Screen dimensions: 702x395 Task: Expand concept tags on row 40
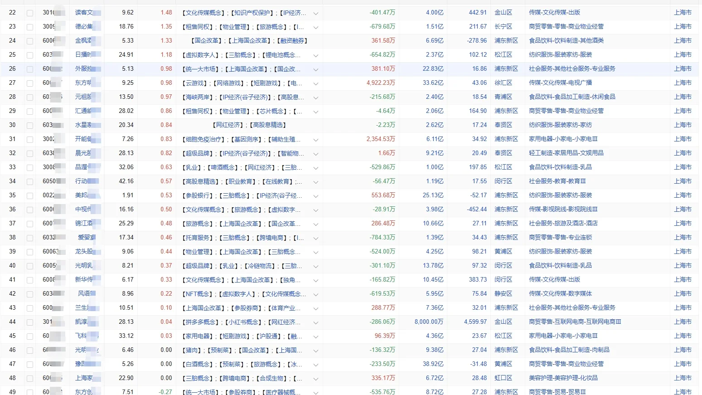click(x=316, y=266)
